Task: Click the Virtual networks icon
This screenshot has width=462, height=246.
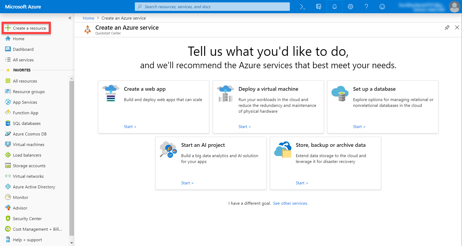Action: coord(8,176)
